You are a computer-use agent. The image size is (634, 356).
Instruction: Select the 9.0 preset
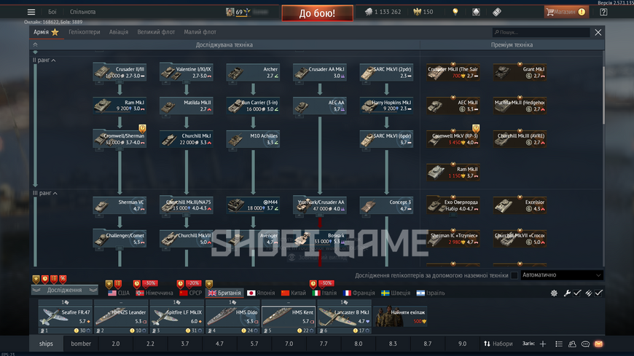click(x=462, y=344)
